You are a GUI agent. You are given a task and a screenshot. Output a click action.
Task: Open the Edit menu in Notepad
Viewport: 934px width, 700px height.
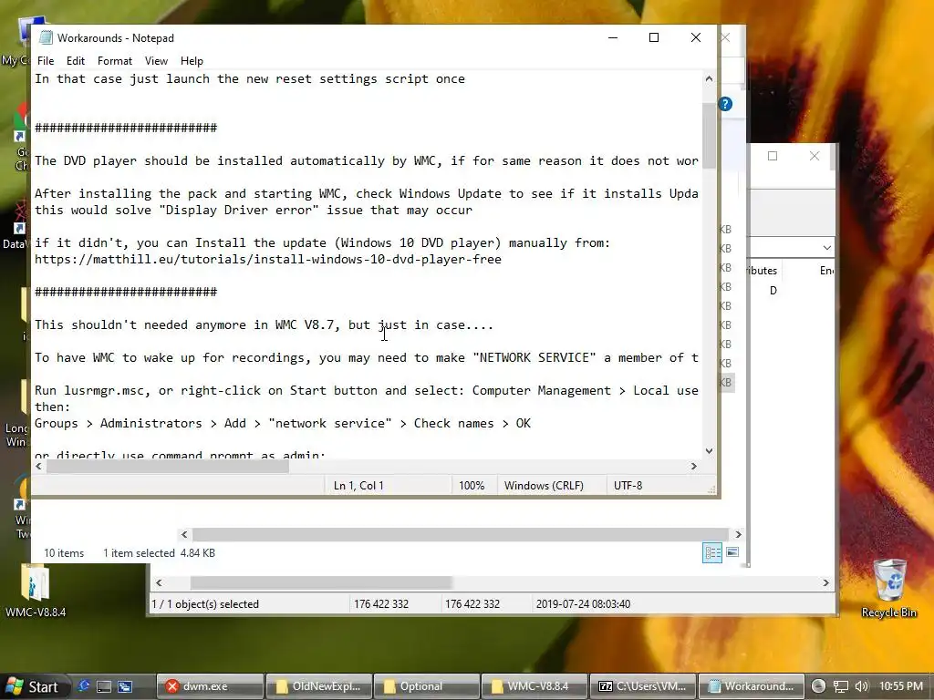(76, 61)
